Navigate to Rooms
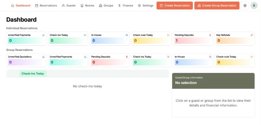261x125 pixels. click(87, 6)
